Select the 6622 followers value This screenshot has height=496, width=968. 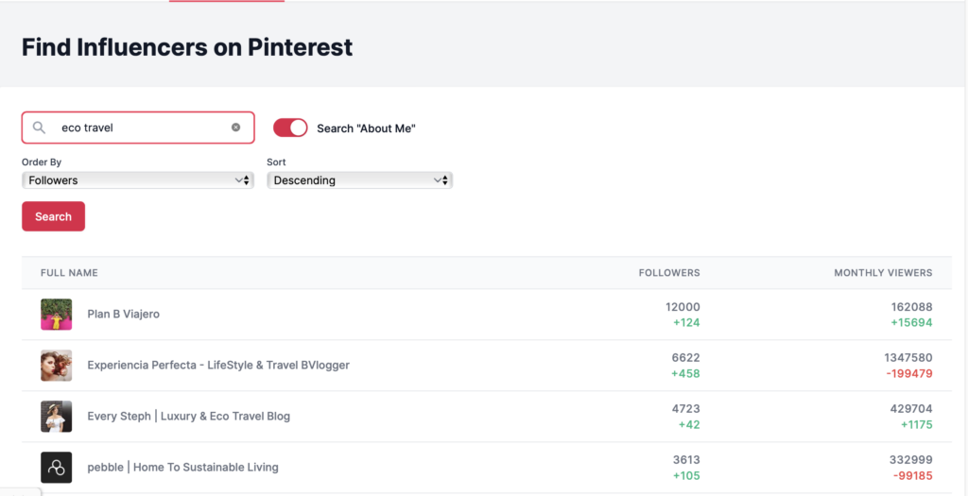pyautogui.click(x=686, y=358)
